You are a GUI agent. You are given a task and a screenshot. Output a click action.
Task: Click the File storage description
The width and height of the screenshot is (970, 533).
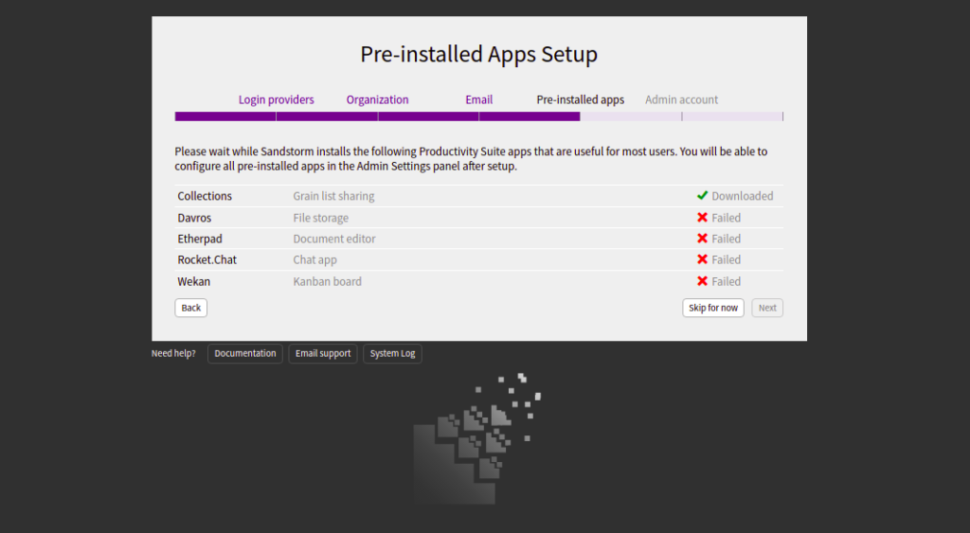(320, 218)
